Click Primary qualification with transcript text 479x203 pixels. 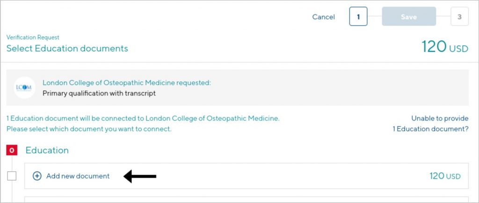[x=99, y=94]
